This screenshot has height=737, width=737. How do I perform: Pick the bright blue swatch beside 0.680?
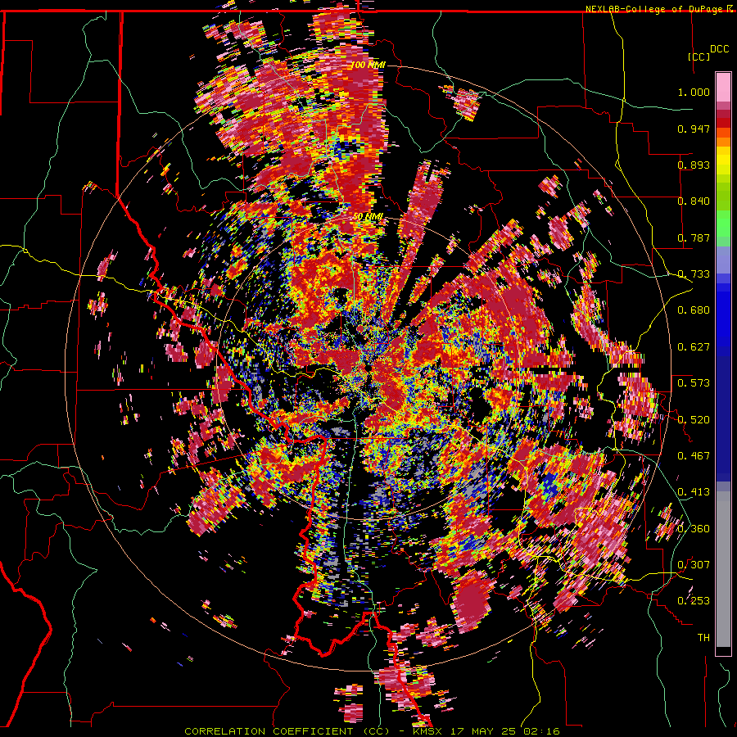(x=723, y=313)
